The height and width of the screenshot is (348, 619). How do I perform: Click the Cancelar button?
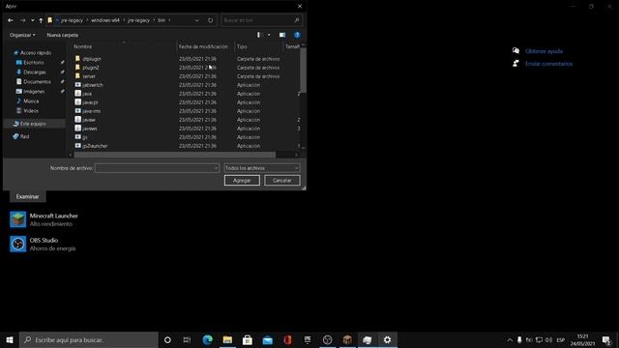tap(281, 181)
